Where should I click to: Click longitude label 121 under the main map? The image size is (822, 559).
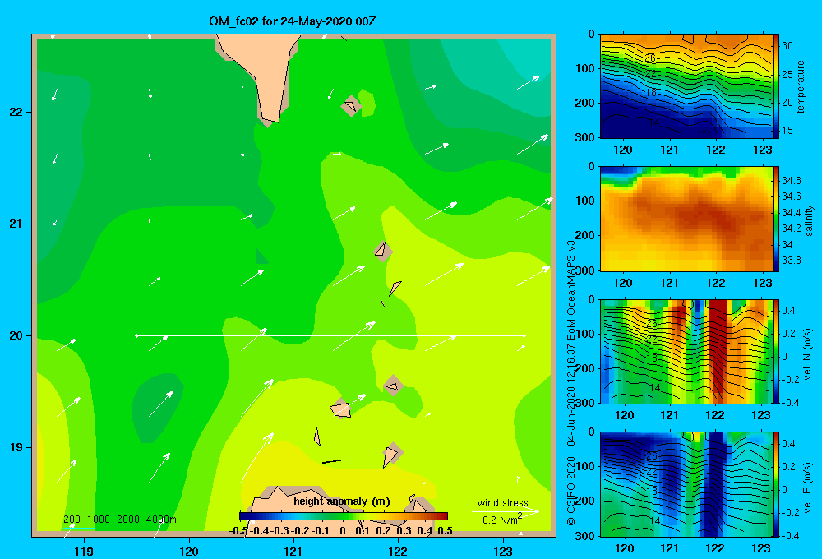click(x=293, y=551)
